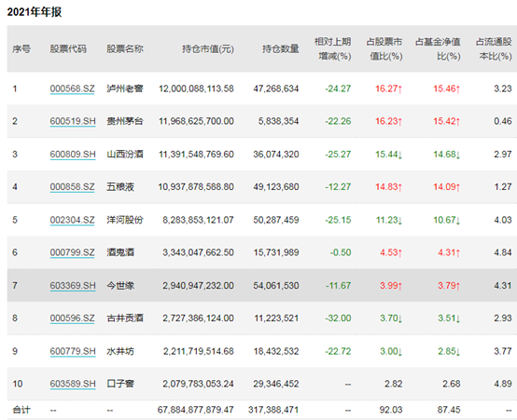Open stock code 000858.SZ link
The image size is (517, 420).
[x=72, y=186]
